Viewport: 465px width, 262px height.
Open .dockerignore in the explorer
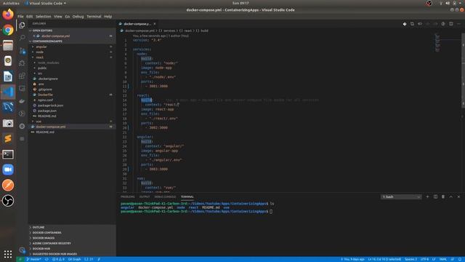(x=72, y=79)
